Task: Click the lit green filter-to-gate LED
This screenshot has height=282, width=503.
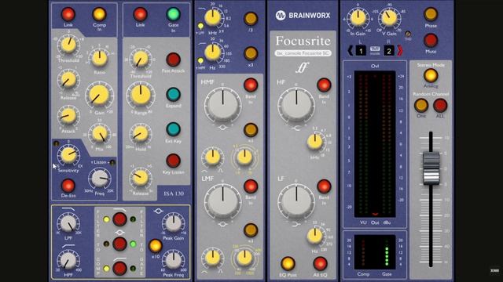Action: tap(133, 244)
